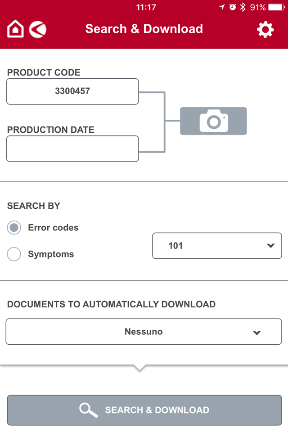Tap the Bluetooth status icon
The image size is (288, 432).
(243, 7)
